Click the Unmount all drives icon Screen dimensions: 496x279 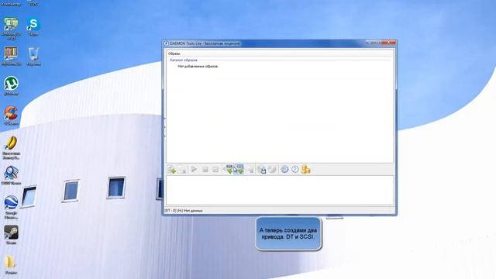215,170
